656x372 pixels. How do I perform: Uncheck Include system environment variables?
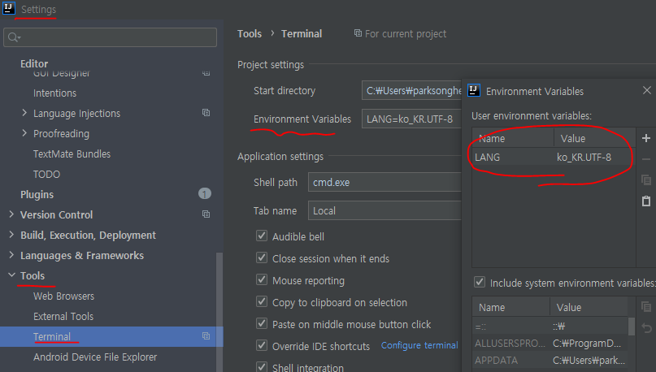click(480, 282)
